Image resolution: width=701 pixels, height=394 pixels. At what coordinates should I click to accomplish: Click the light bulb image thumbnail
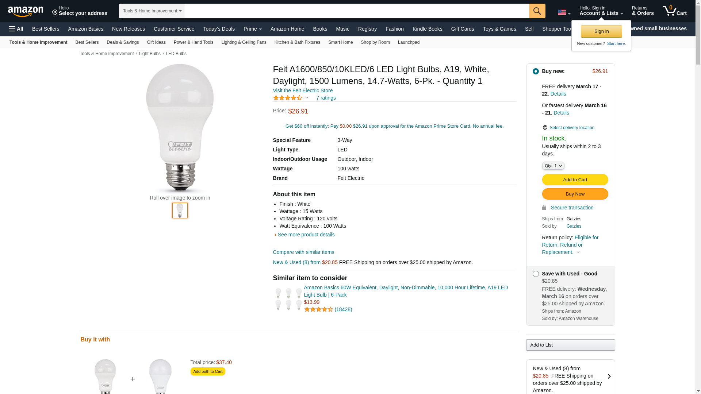[180, 210]
